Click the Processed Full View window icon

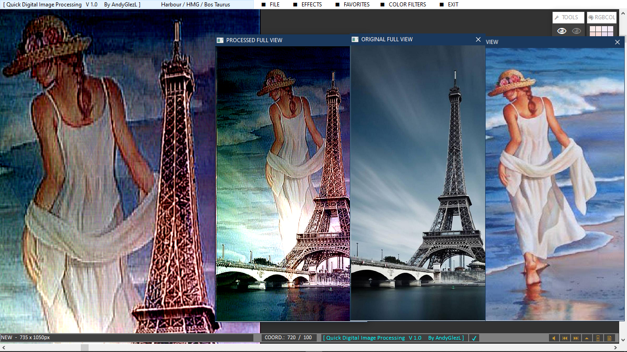point(220,40)
